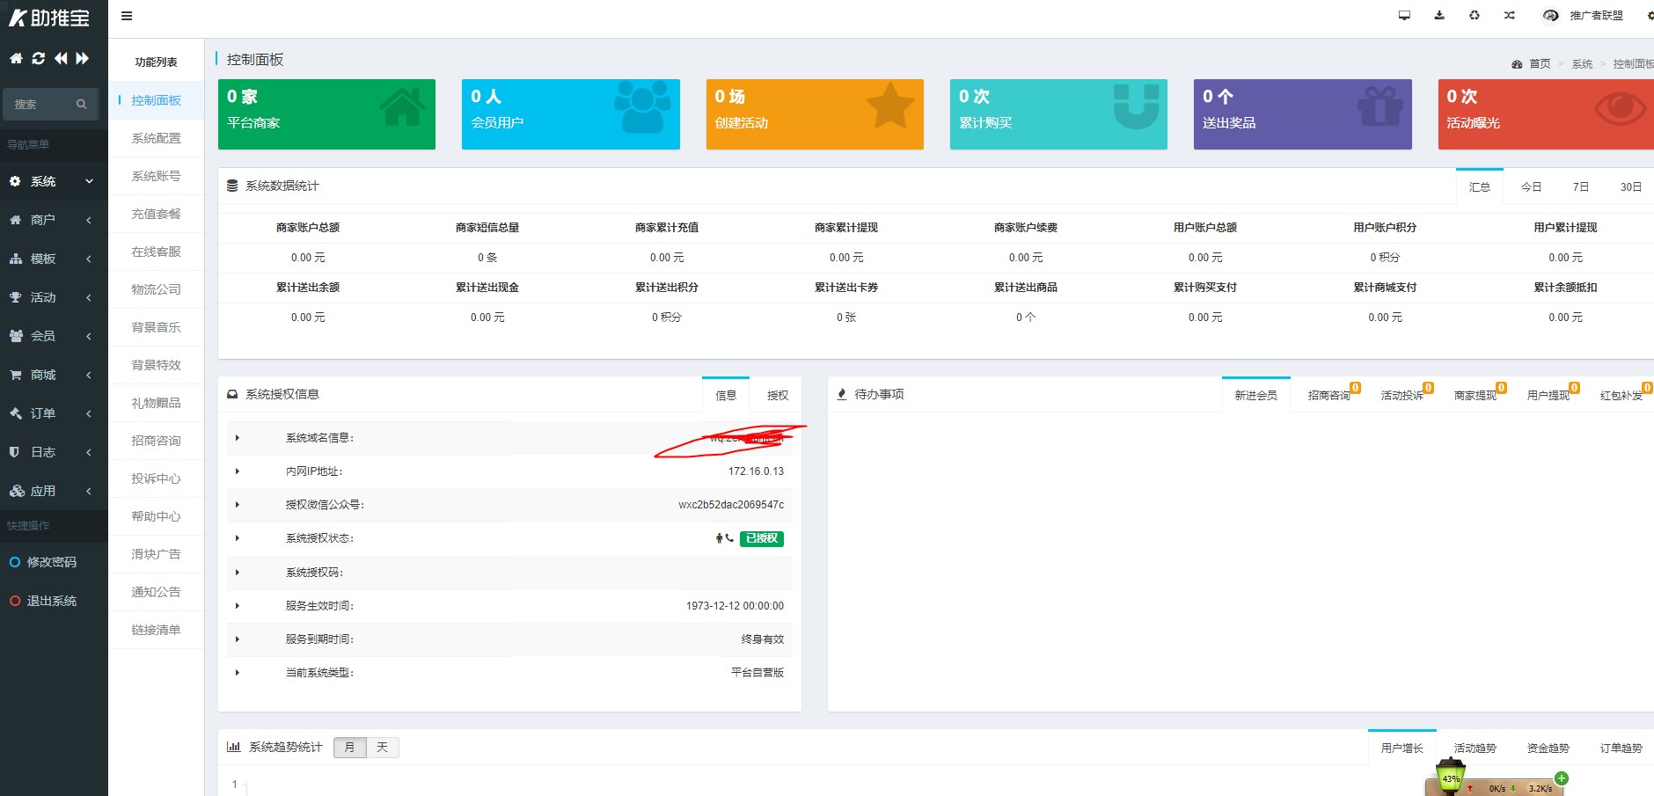Click the green 平台商家 stat card
1654x796 pixels.
tap(326, 114)
